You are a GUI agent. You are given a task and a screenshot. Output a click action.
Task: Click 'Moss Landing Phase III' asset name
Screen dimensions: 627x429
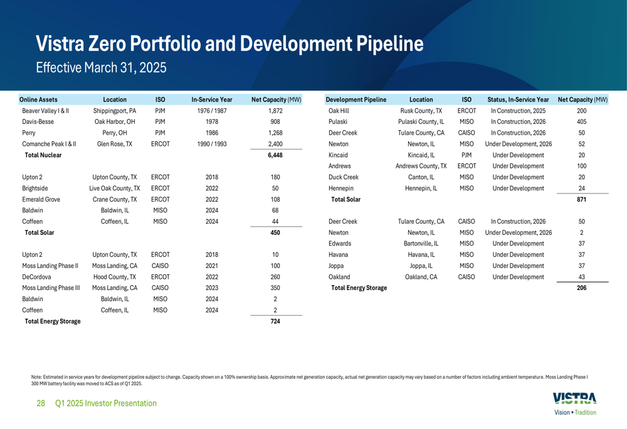(x=51, y=287)
